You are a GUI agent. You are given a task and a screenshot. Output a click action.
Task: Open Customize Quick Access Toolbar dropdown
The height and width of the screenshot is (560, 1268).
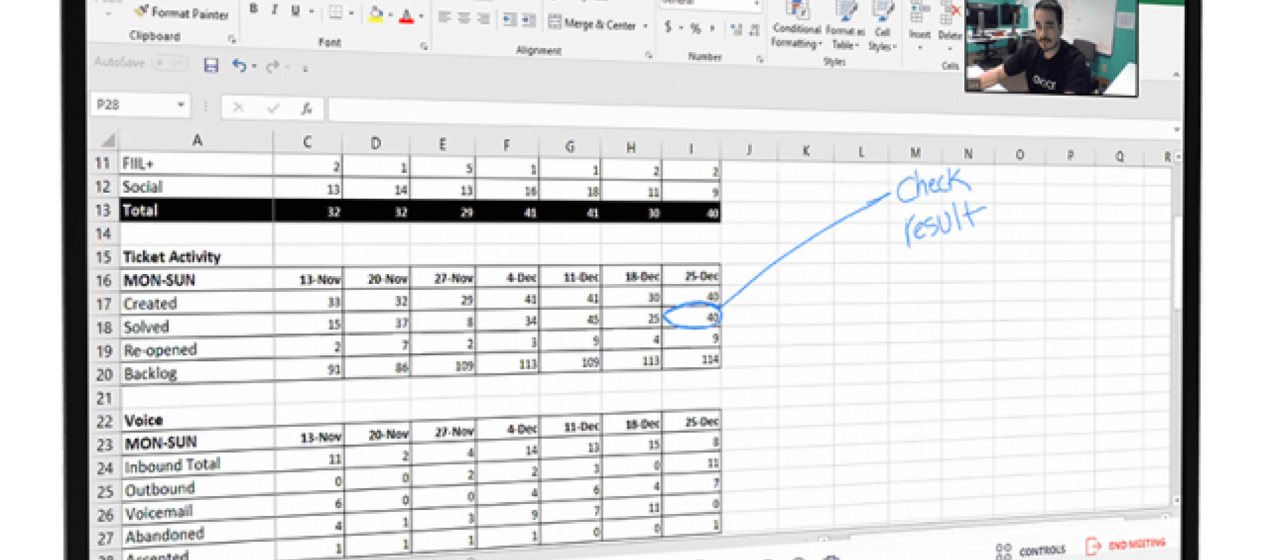click(x=305, y=68)
